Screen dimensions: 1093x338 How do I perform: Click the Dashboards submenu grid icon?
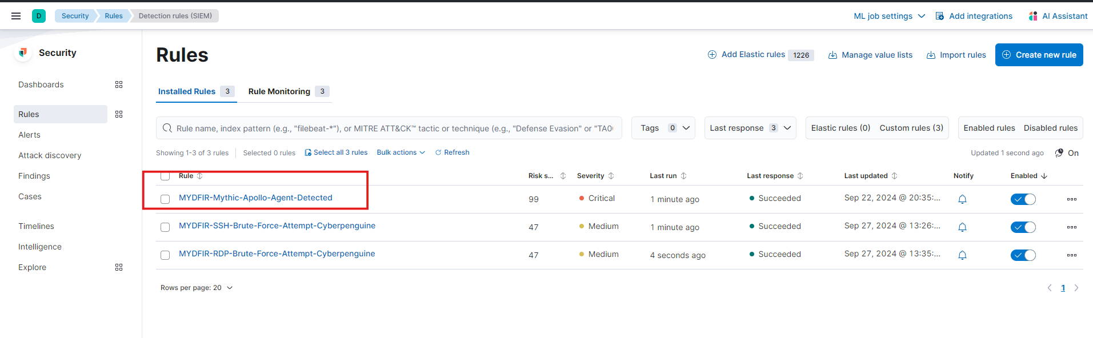pos(119,84)
